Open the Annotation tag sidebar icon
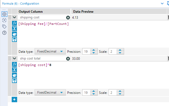 click(4, 27)
